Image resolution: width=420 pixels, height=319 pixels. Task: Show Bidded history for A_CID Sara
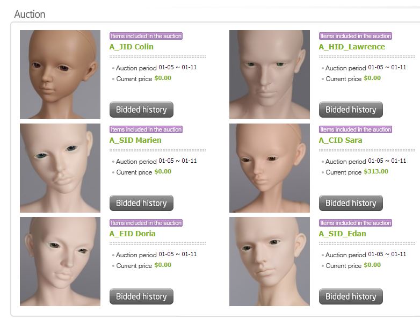(351, 203)
